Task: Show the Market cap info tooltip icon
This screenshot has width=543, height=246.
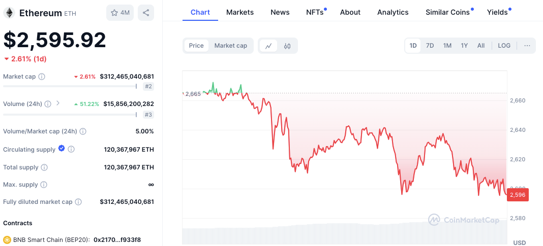Action: tap(42, 77)
